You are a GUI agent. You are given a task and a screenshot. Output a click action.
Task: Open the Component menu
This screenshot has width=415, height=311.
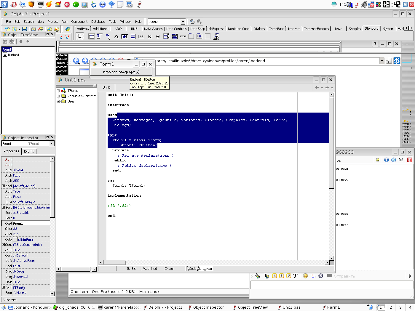79,22
